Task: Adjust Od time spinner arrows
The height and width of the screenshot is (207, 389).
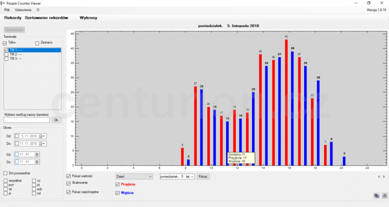Action: coord(37,154)
